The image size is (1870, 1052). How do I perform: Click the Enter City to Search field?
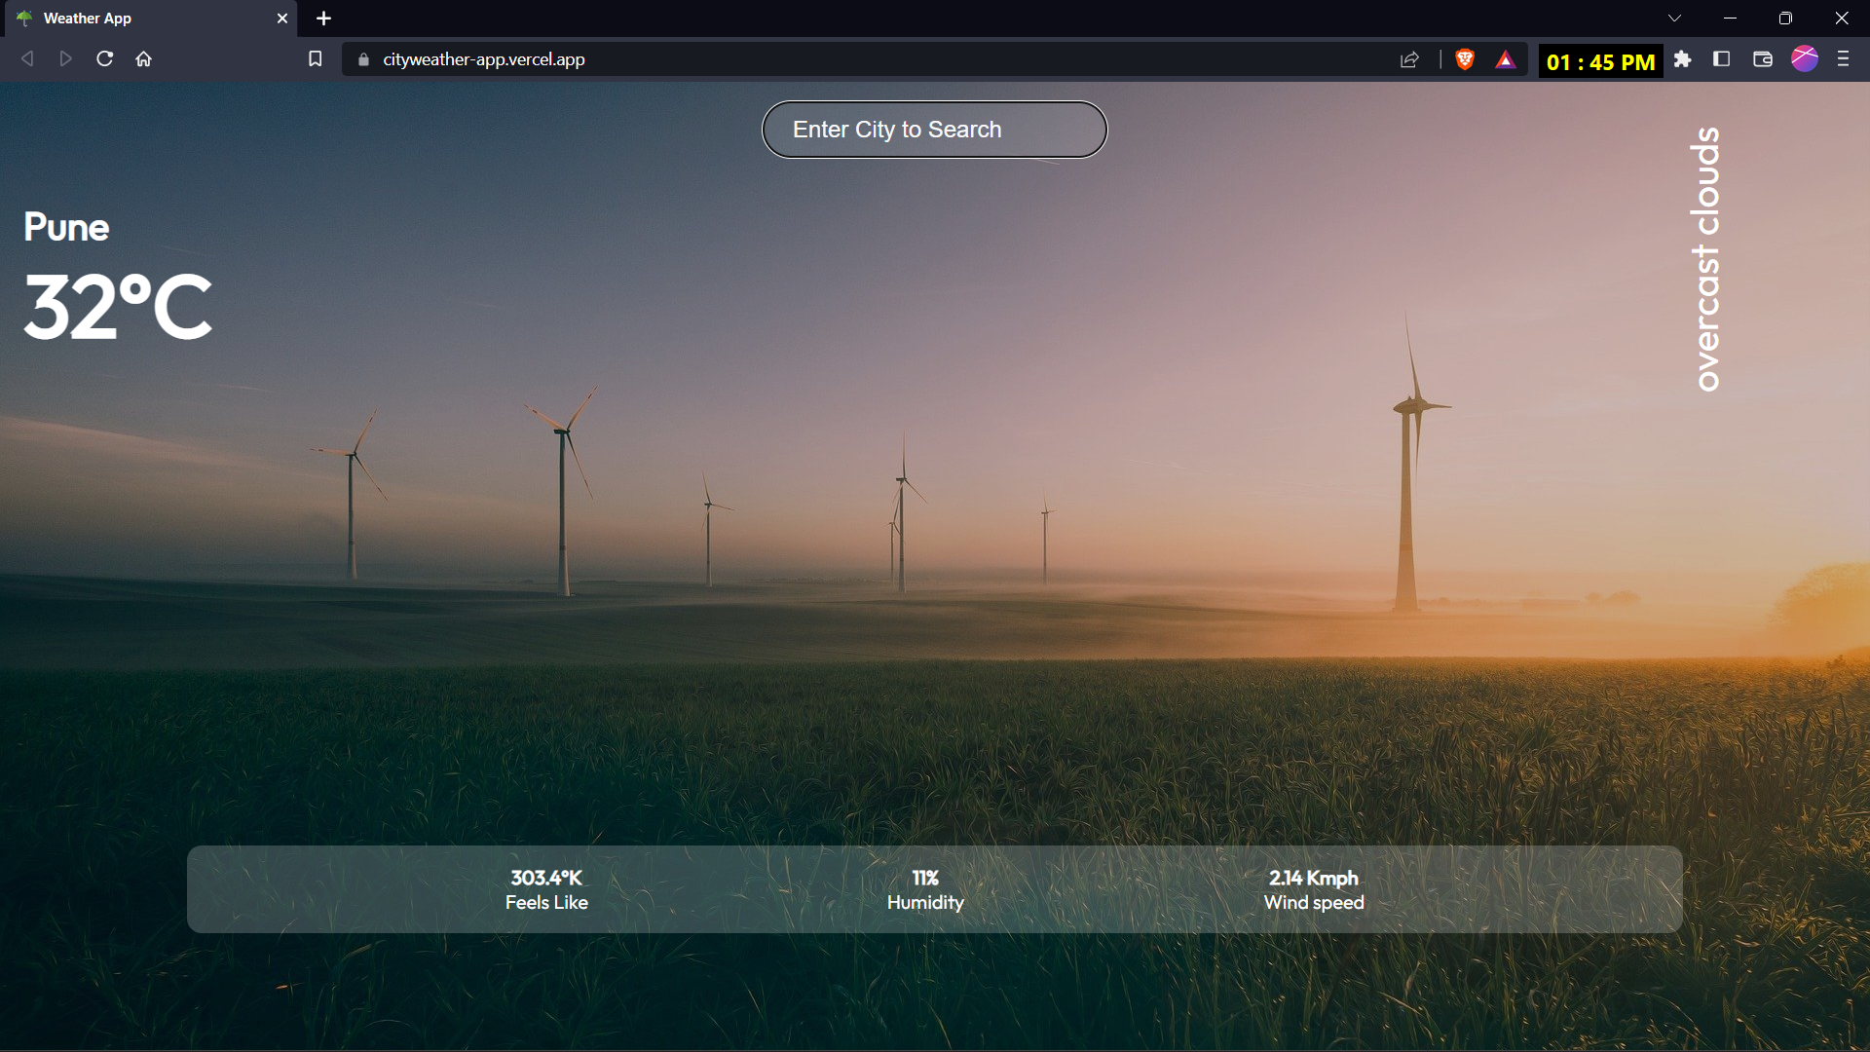pos(934,130)
